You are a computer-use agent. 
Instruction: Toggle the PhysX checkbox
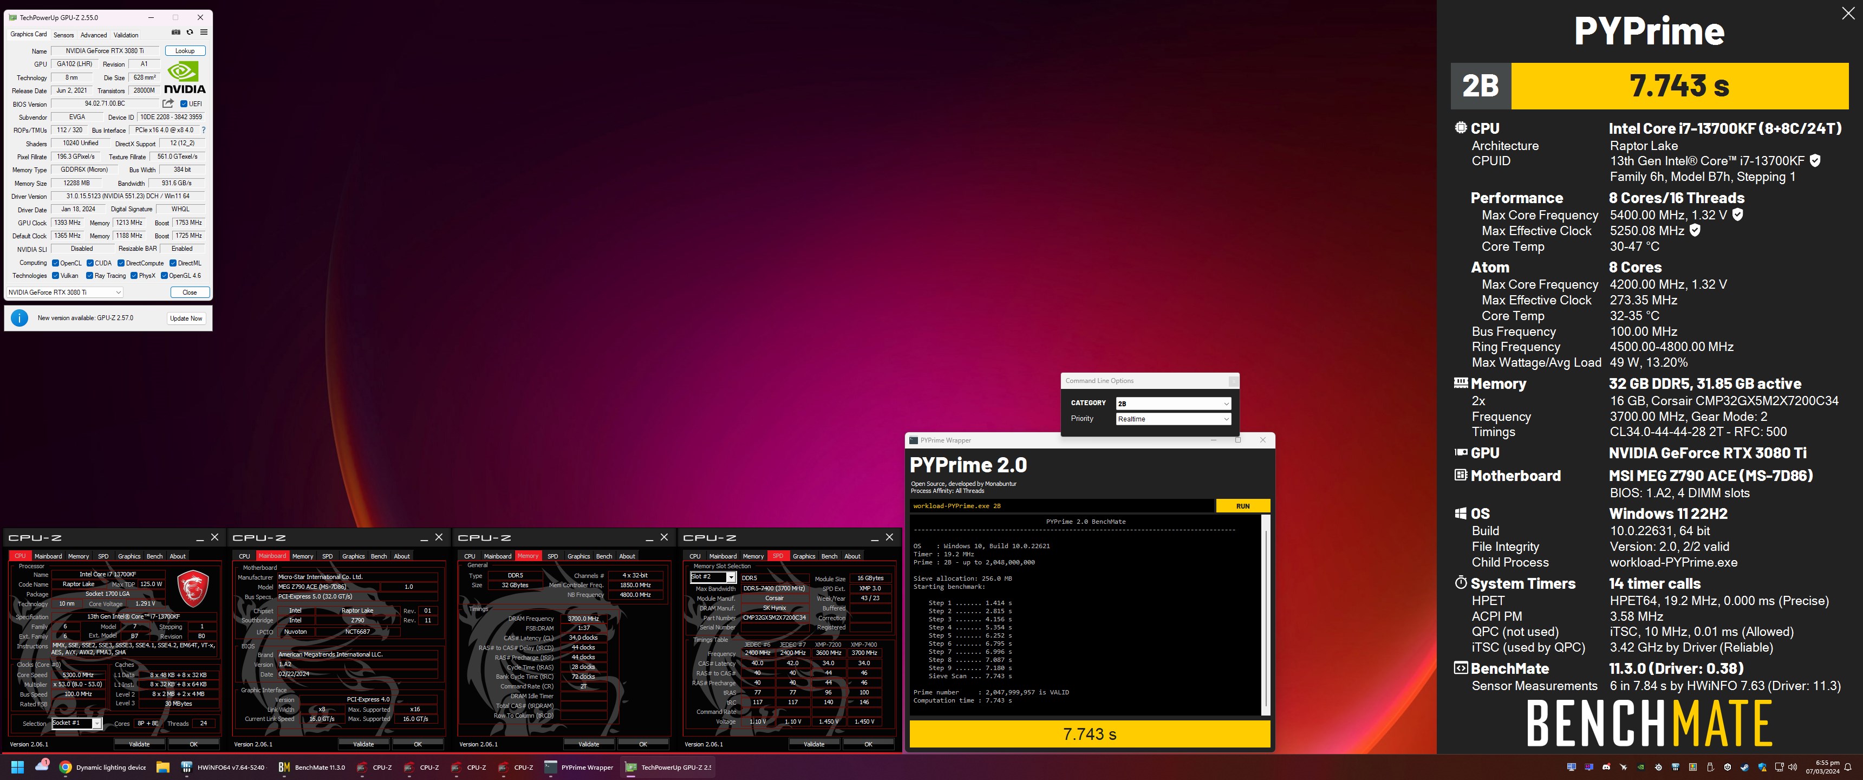(x=134, y=275)
